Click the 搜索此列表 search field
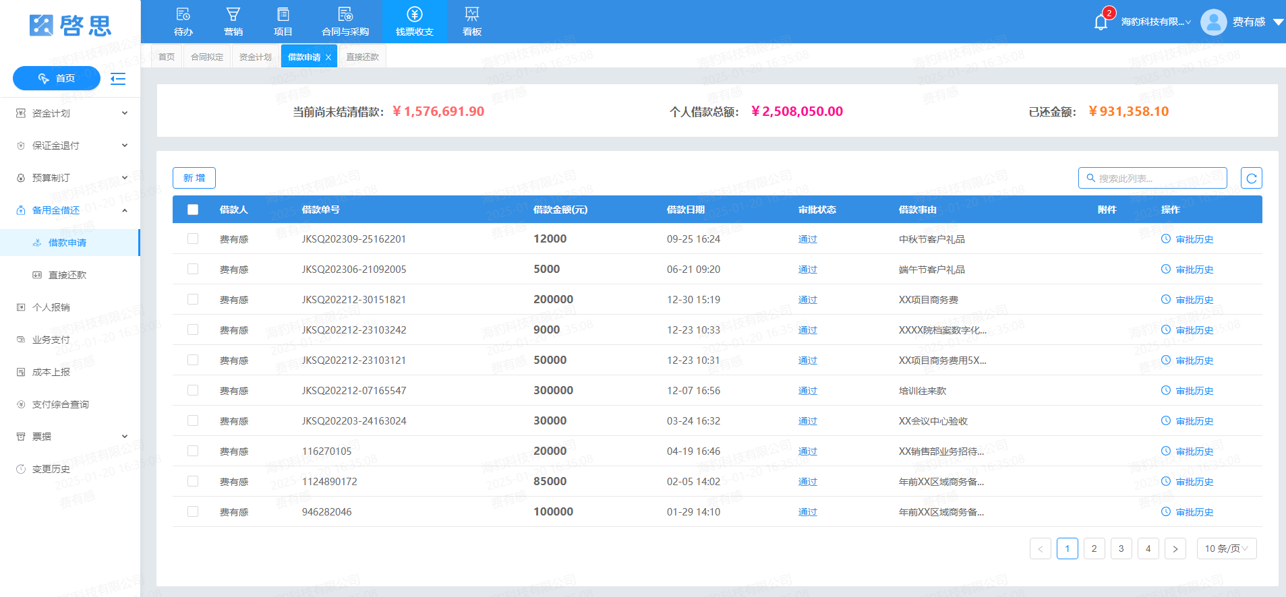 point(1153,178)
